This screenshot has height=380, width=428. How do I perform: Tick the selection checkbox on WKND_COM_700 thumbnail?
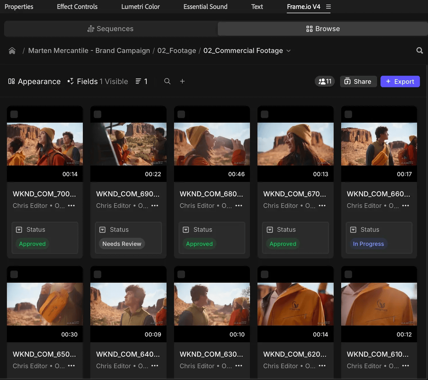(x=14, y=114)
